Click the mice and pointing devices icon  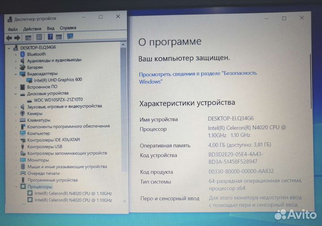point(23,167)
